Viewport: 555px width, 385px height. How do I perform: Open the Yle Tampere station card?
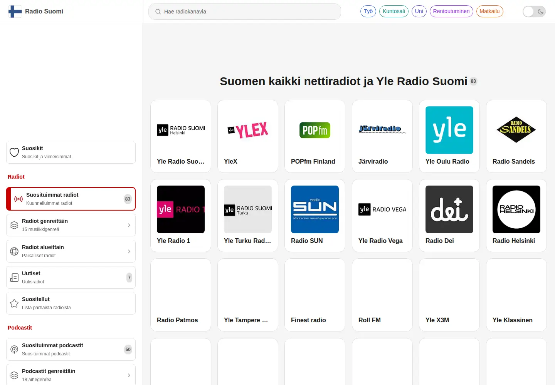(248, 295)
